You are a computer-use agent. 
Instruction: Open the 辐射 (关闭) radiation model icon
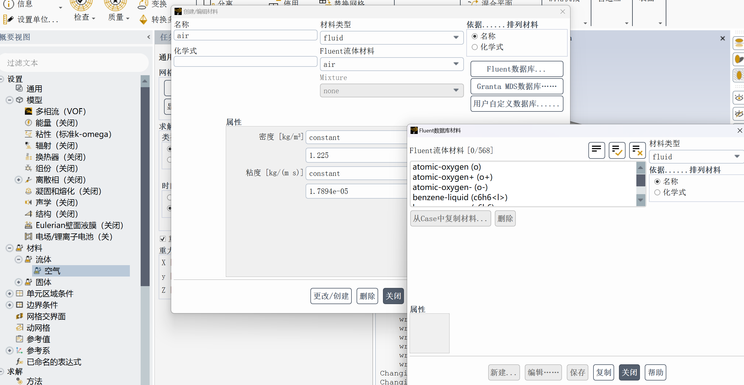coord(28,146)
